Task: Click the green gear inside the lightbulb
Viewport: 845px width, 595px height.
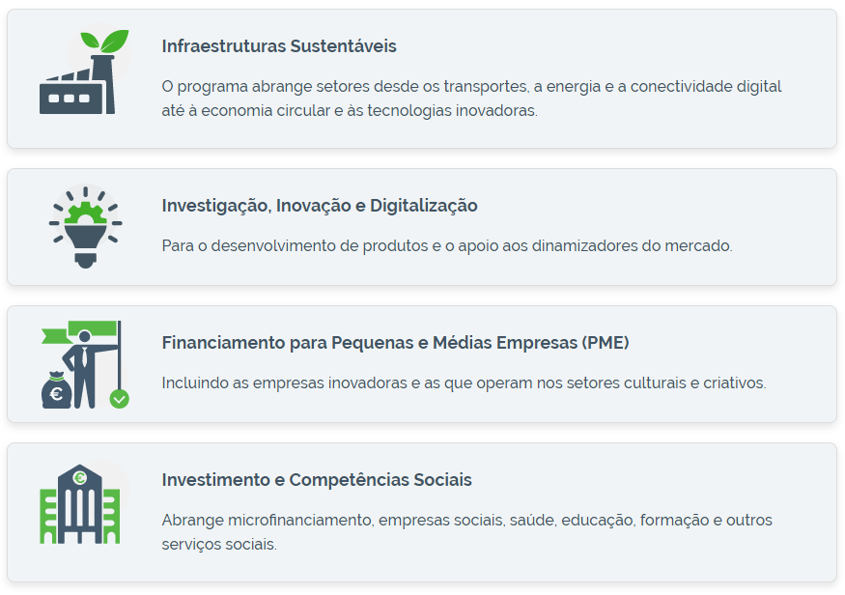Action: pos(85,212)
